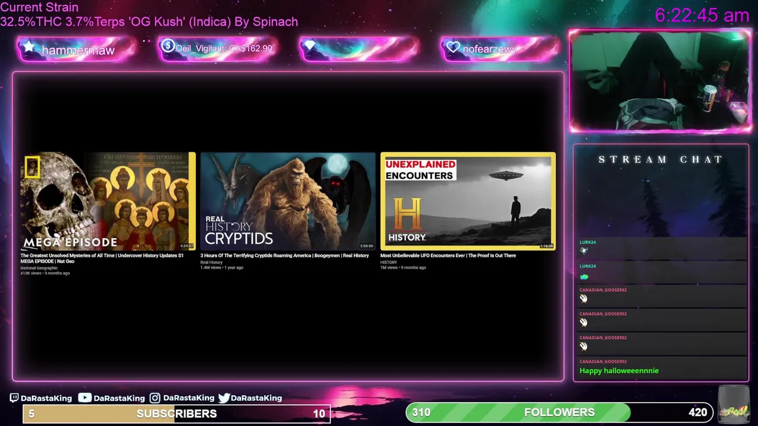The image size is (758, 426).
Task: Click the green turtle emote from LURK24
Action: [x=584, y=276]
